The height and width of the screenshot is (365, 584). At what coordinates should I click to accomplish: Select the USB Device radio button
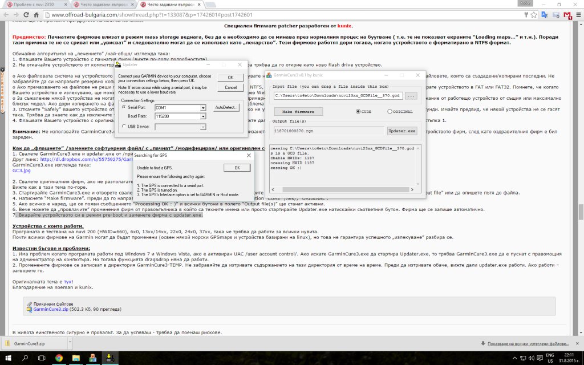124,127
